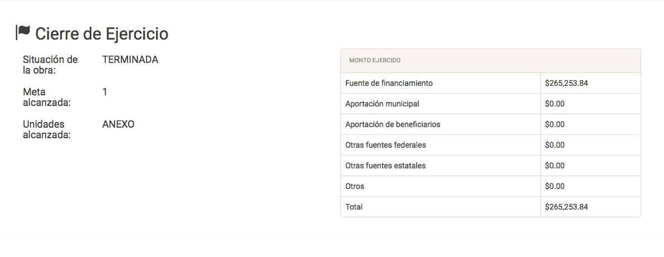664x257 pixels.
Task: Click the Situación de la obra label
Action: pos(50,65)
